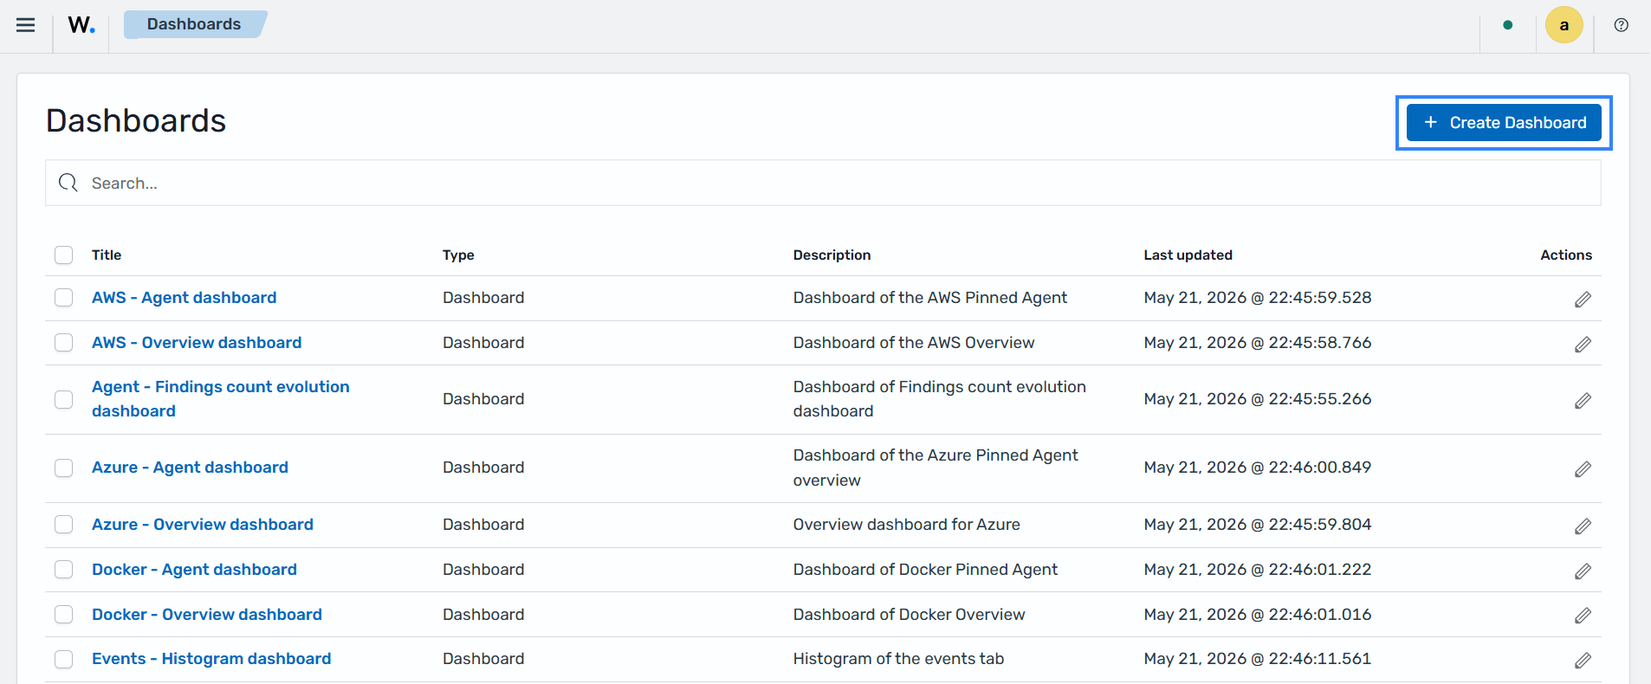Click the search magnifier icon
This screenshot has height=684, width=1651.
point(68,183)
